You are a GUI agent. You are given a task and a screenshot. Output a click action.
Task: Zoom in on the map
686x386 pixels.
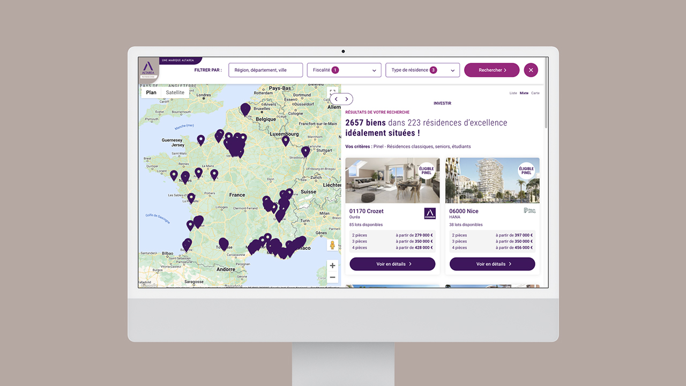pos(332,266)
